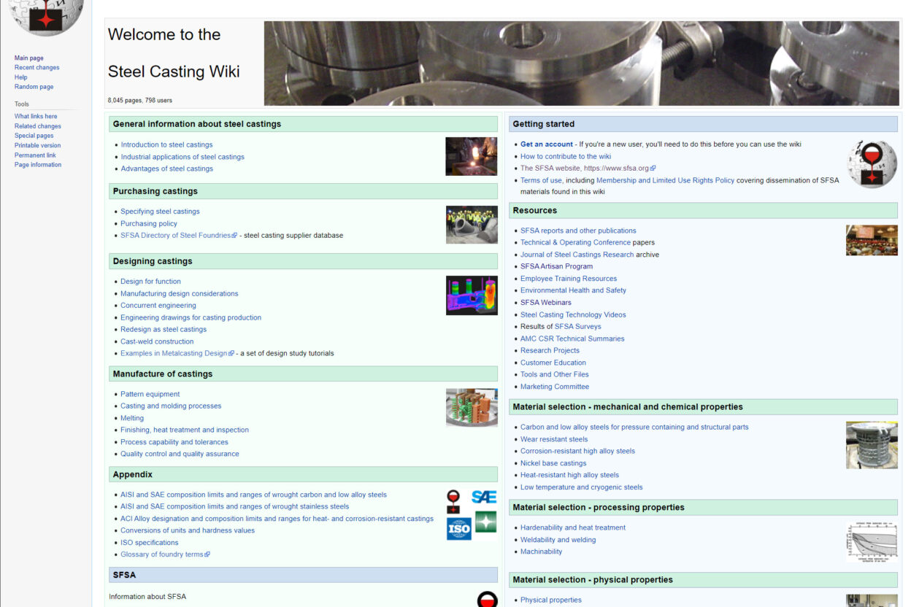Click the SAE logo in Appendix
This screenshot has height=607, width=911.
coord(483,497)
